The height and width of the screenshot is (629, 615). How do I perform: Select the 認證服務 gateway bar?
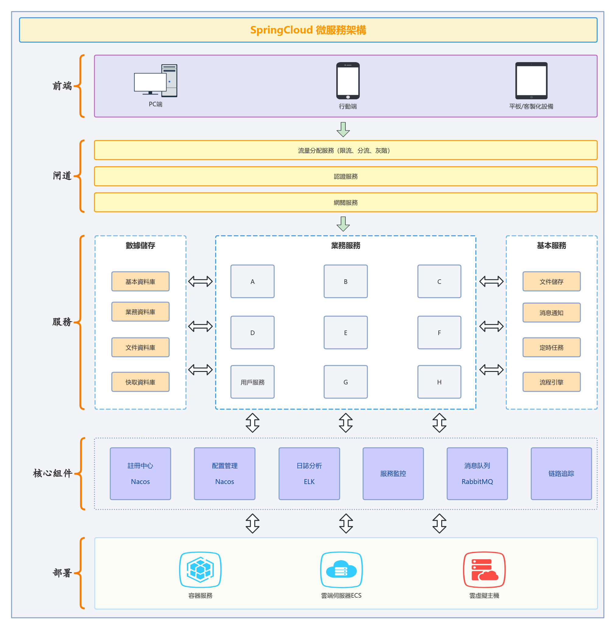coord(346,176)
